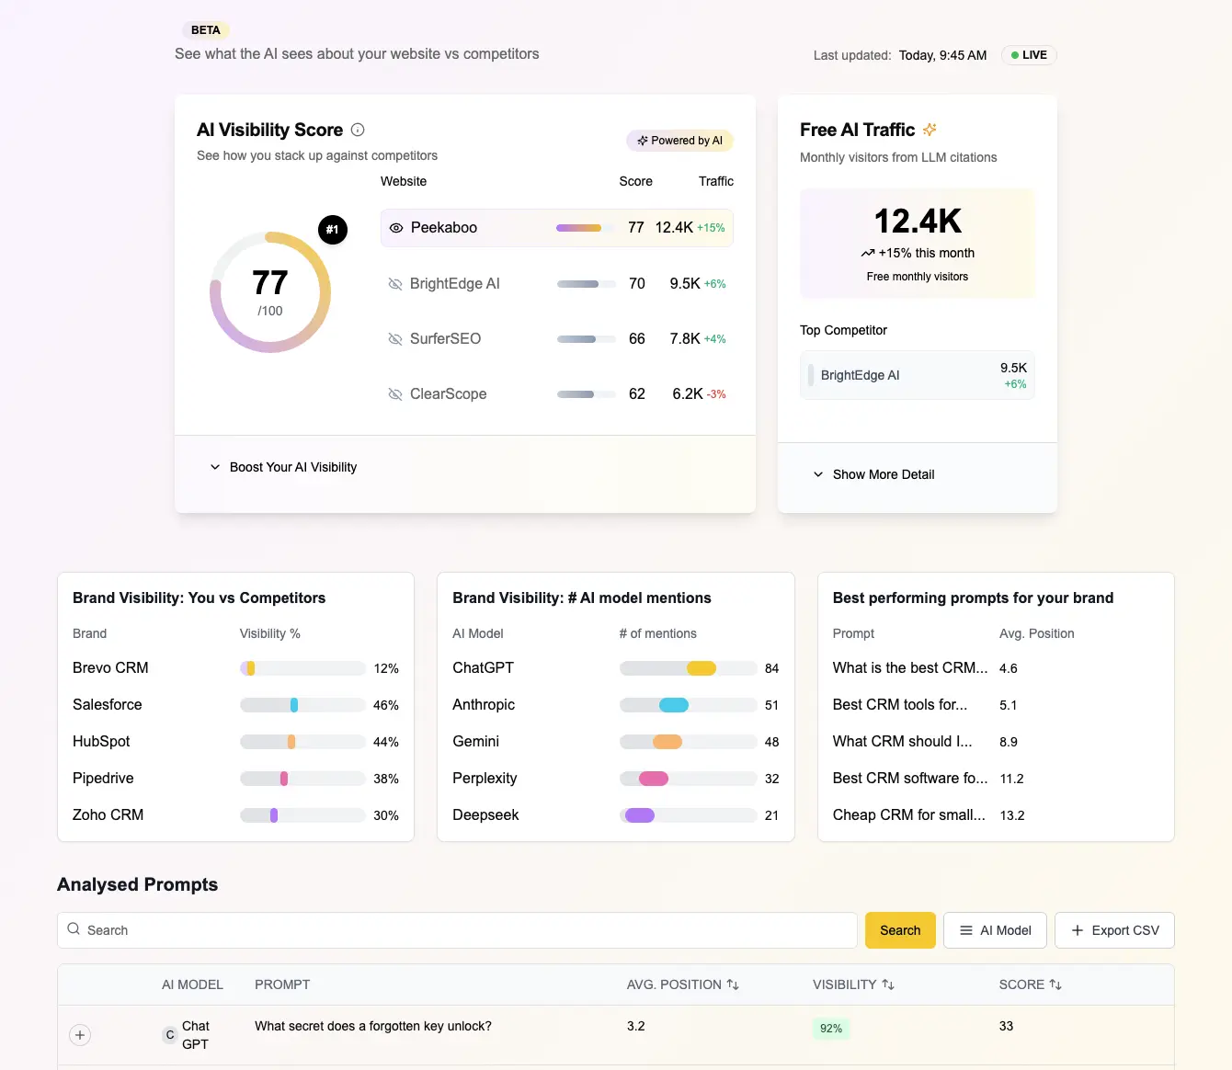Expand Show More Detail section

(873, 474)
